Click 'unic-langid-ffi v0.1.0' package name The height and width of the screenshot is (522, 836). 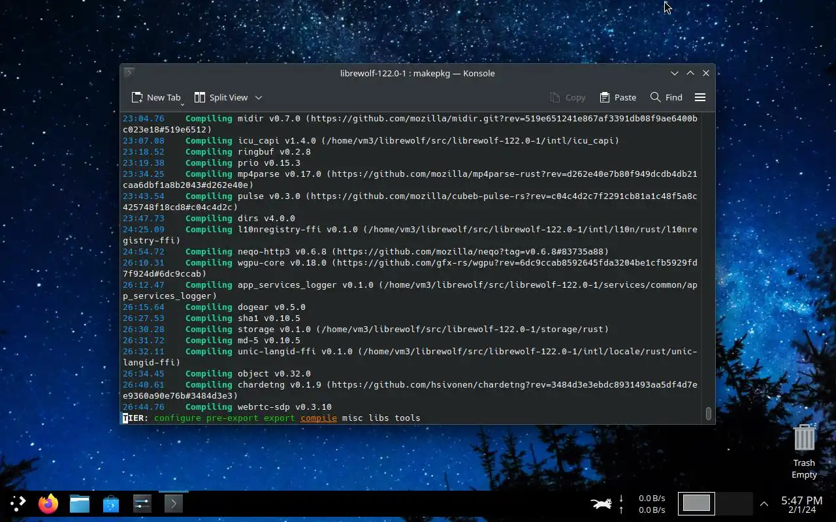(x=295, y=351)
